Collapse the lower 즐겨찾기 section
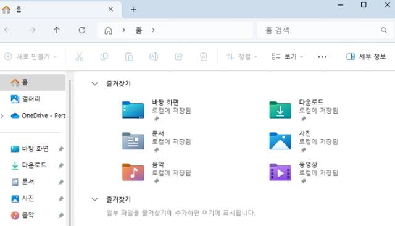395x226 pixels. (94, 199)
